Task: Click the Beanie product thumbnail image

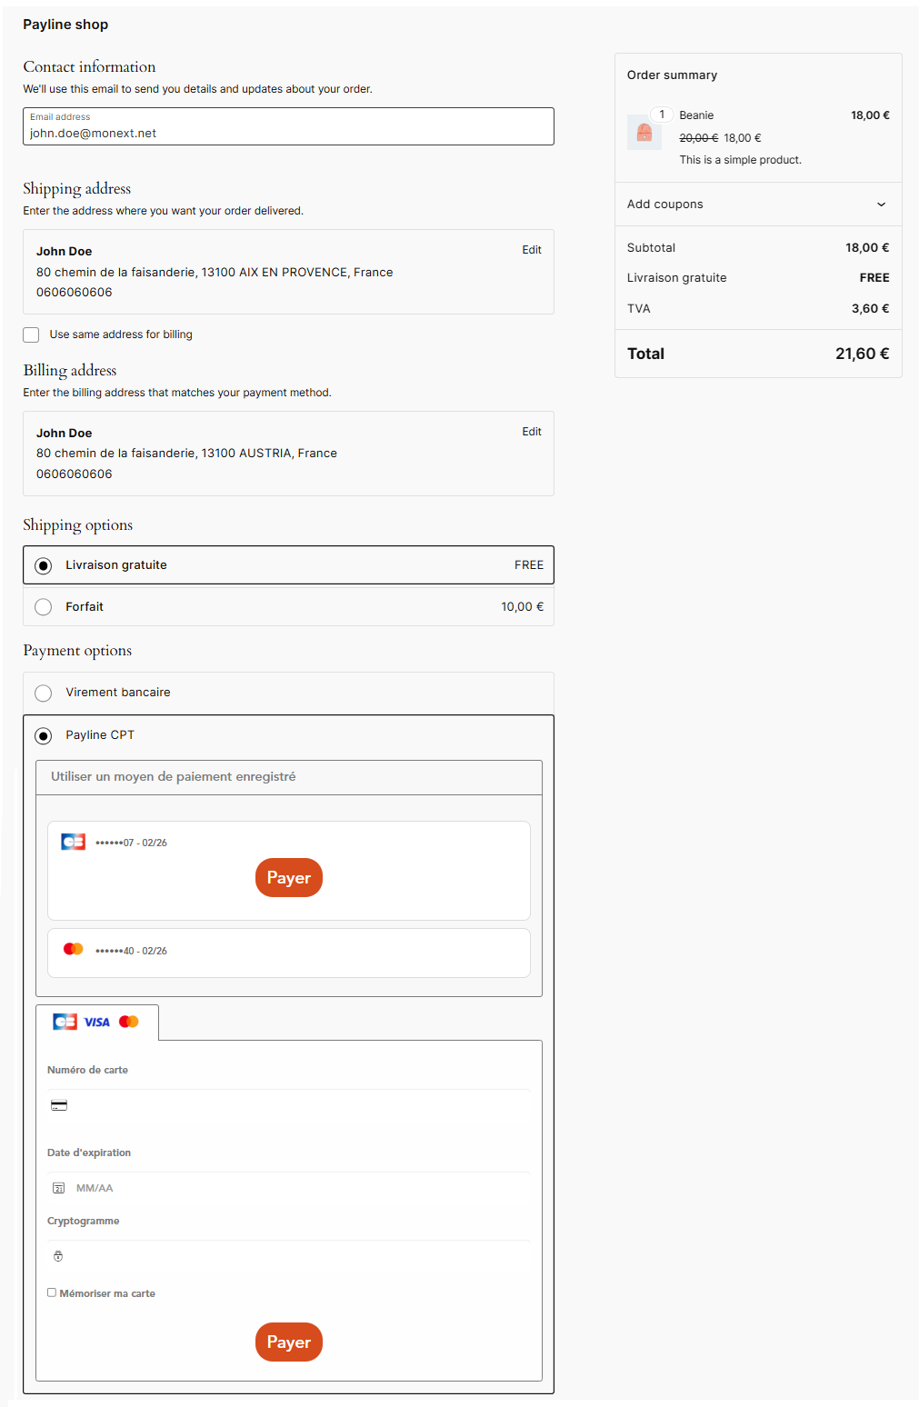Action: pos(644,133)
